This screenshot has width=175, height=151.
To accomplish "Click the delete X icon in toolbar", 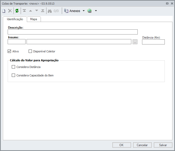I will point(10,11).
